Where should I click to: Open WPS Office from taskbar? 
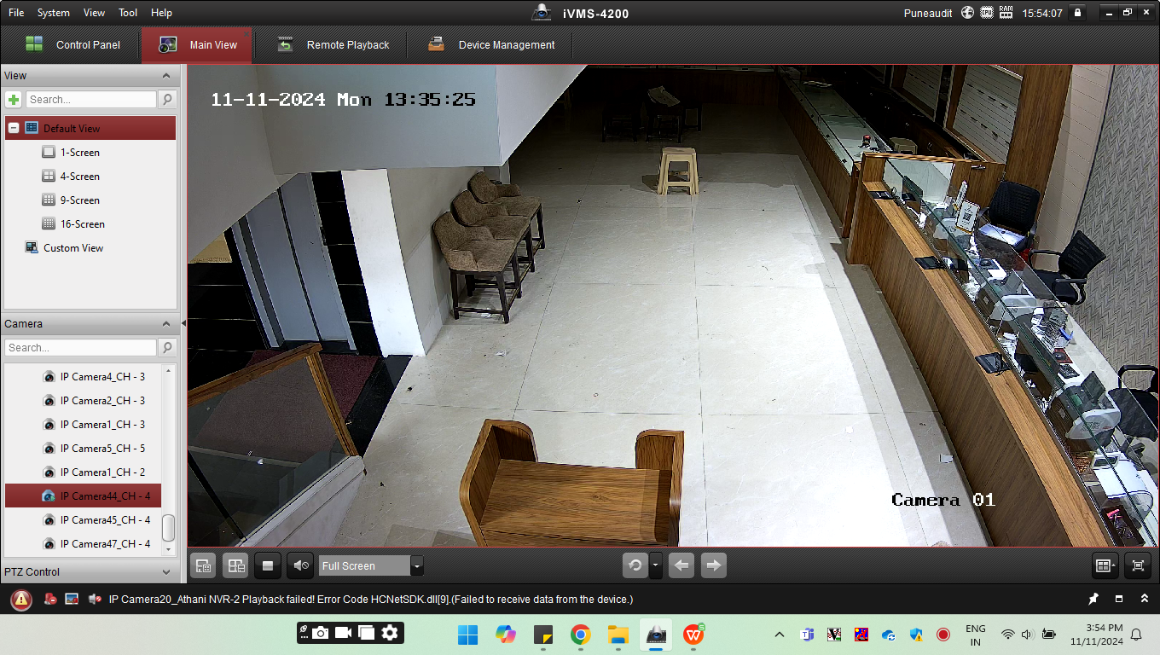click(x=693, y=635)
